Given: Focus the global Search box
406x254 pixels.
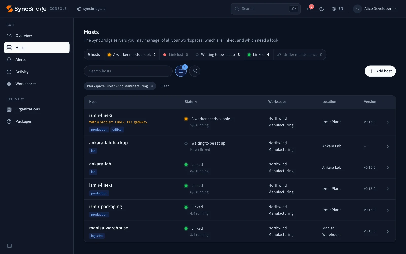Looking at the screenshot, I should coord(266,9).
